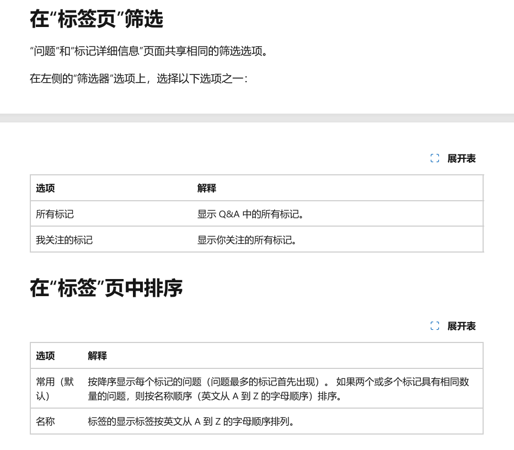This screenshot has height=450, width=514.
Task: Click '标签的显示标签按英文从 A 到 Z' explanation
Action: click(x=191, y=421)
